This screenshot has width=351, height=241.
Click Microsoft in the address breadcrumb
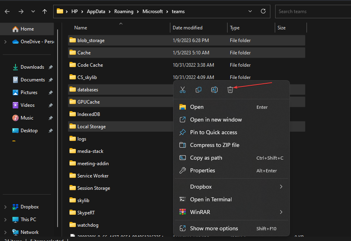point(152,12)
